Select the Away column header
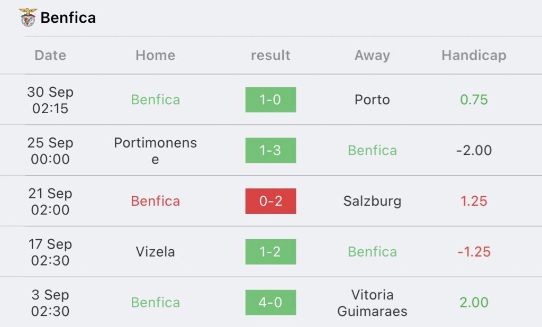 [372, 56]
